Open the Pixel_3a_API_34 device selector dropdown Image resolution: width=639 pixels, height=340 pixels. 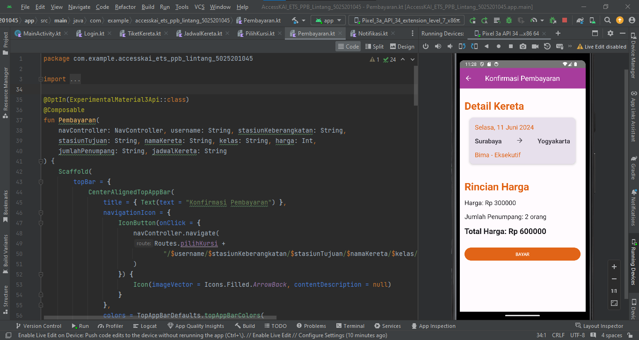[x=407, y=21]
